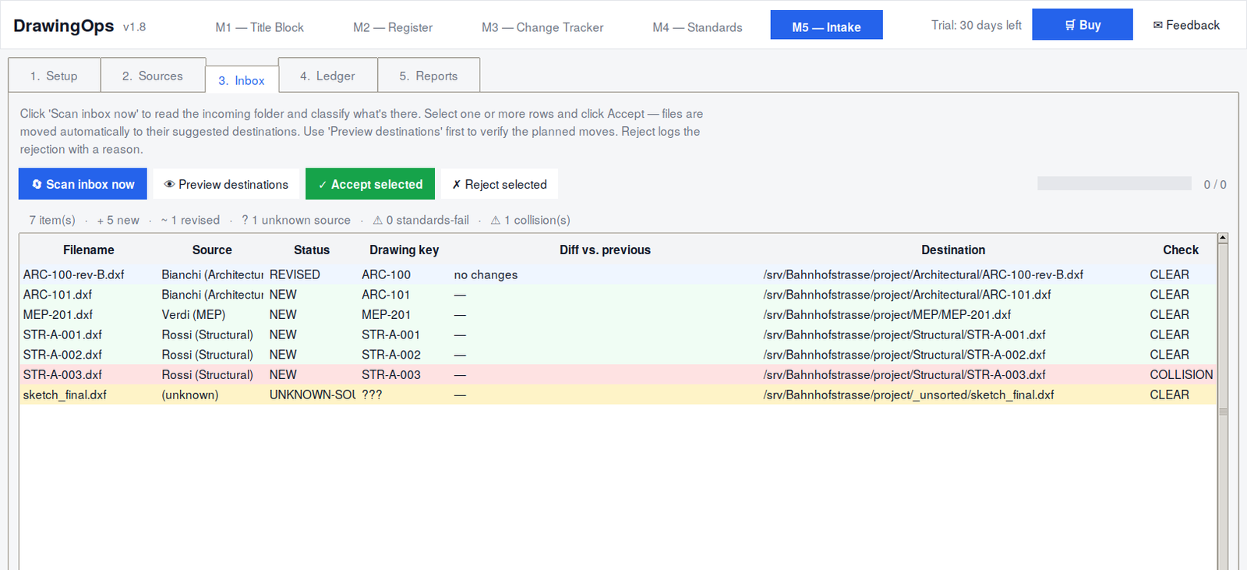Image resolution: width=1247 pixels, height=570 pixels.
Task: Click the '7 item(s)' summary text
Action: pos(52,220)
